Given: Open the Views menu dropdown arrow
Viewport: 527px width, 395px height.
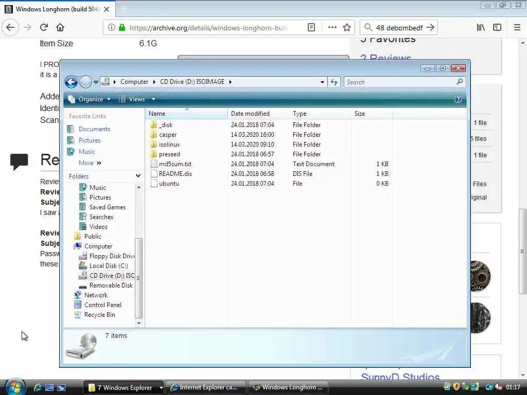Looking at the screenshot, I should [153, 99].
